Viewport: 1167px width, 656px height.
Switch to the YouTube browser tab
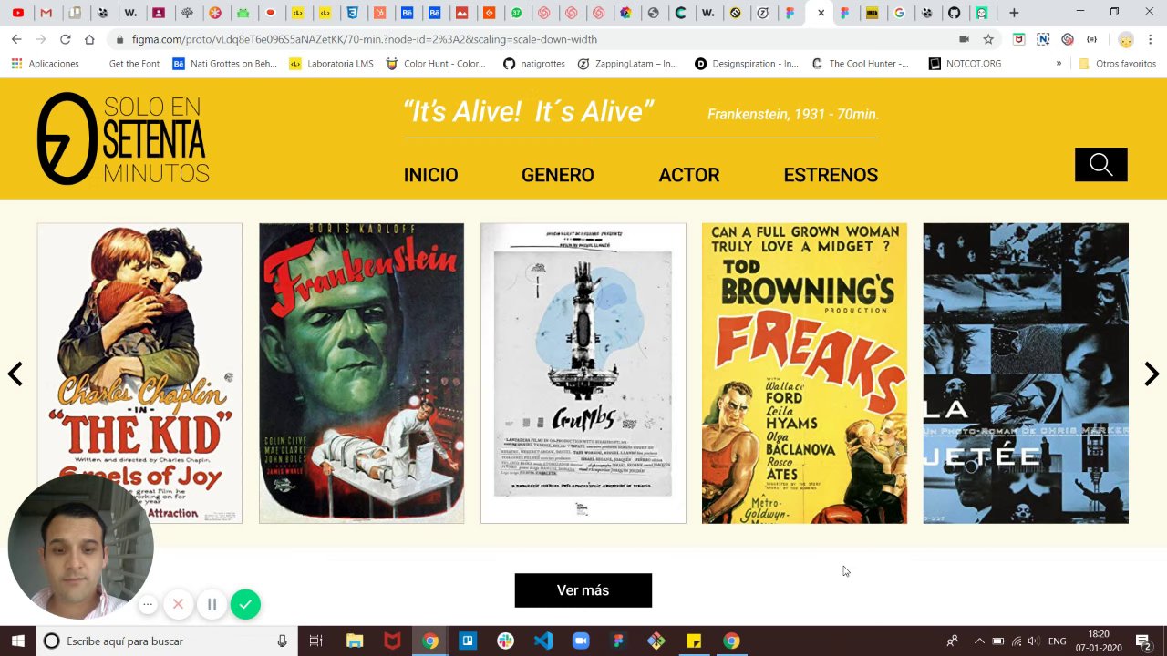(x=18, y=13)
